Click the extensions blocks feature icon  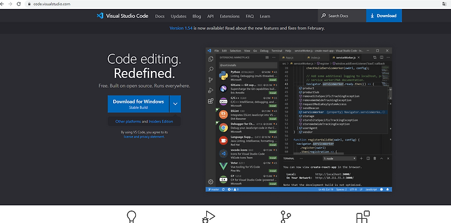pyautogui.click(x=363, y=217)
